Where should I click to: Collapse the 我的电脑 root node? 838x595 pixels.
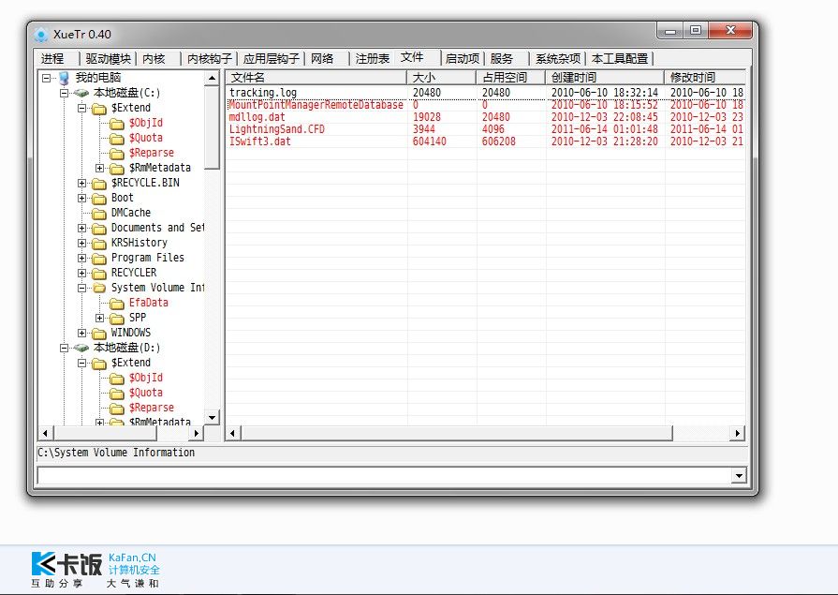(x=47, y=78)
